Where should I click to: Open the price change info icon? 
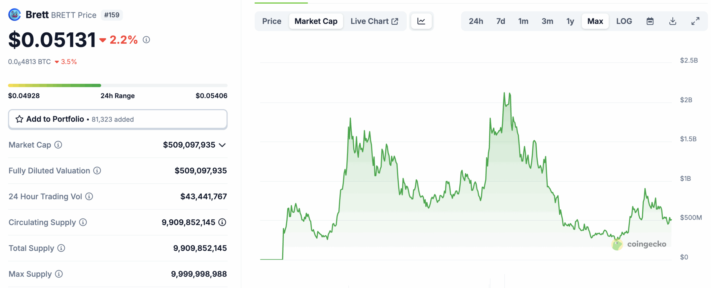(146, 40)
